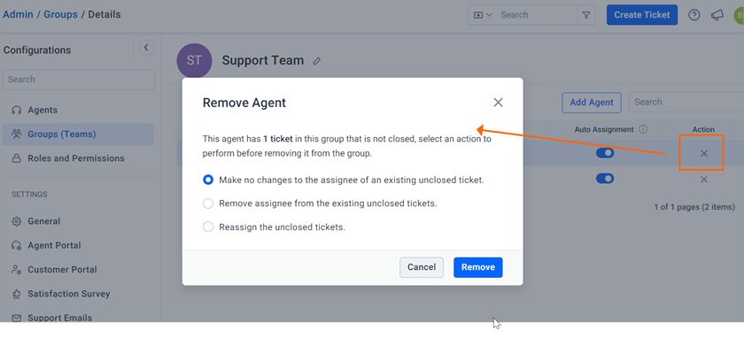Click highlighted X in Action column

[704, 153]
